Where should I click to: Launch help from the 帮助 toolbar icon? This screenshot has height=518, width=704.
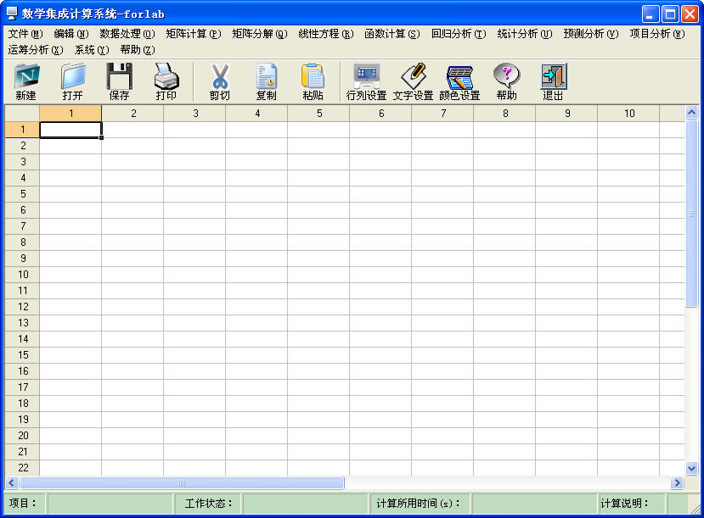pos(506,81)
